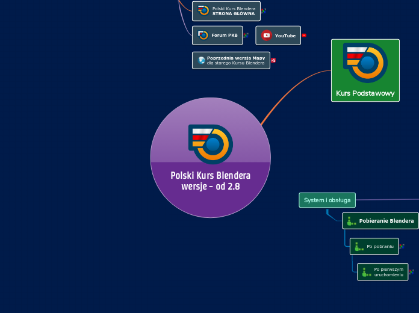
Task: Click the green tree icon in Po pobraniu
Action: tap(359, 246)
